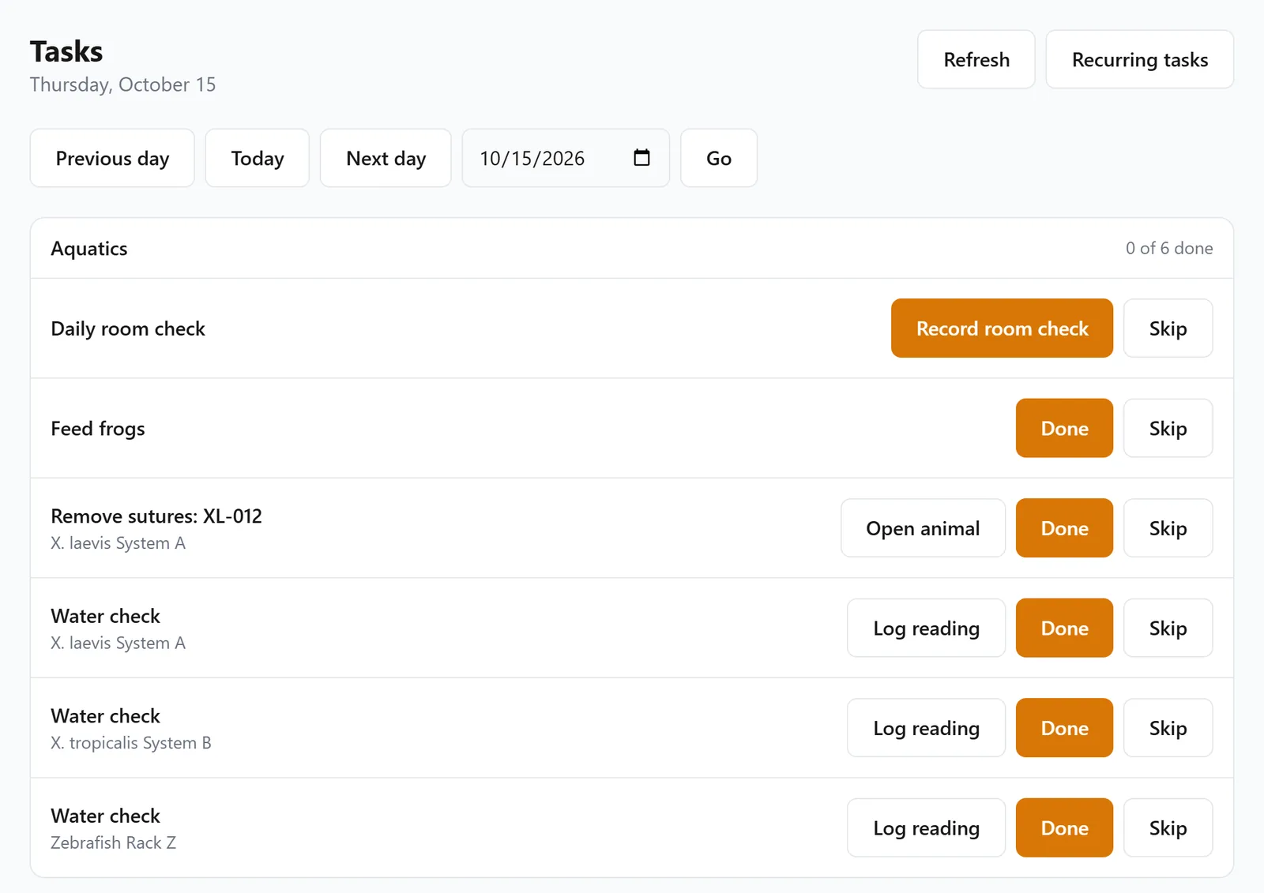Mark Zebrafish Rack Z water check Done
This screenshot has width=1264, height=893.
point(1064,827)
